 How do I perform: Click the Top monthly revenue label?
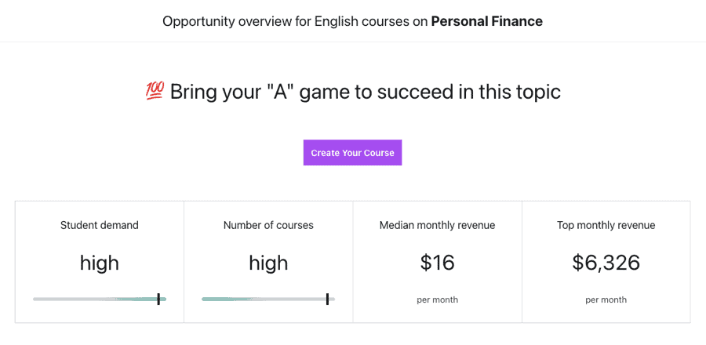(x=606, y=225)
